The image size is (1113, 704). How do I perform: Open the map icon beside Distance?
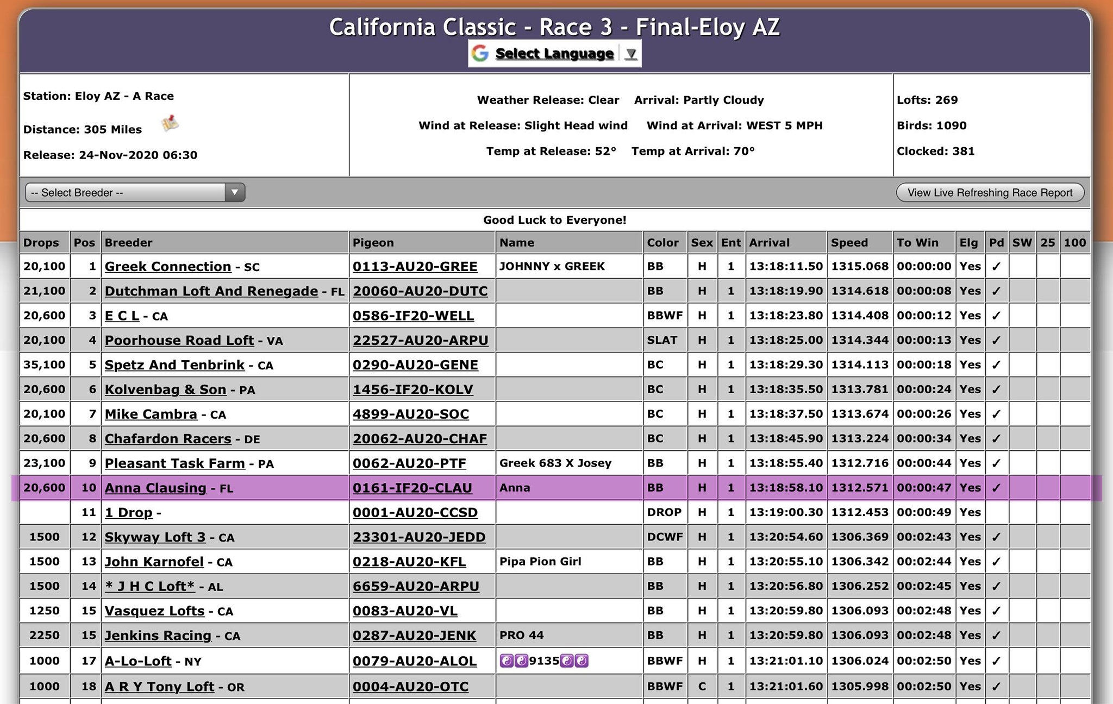170,123
